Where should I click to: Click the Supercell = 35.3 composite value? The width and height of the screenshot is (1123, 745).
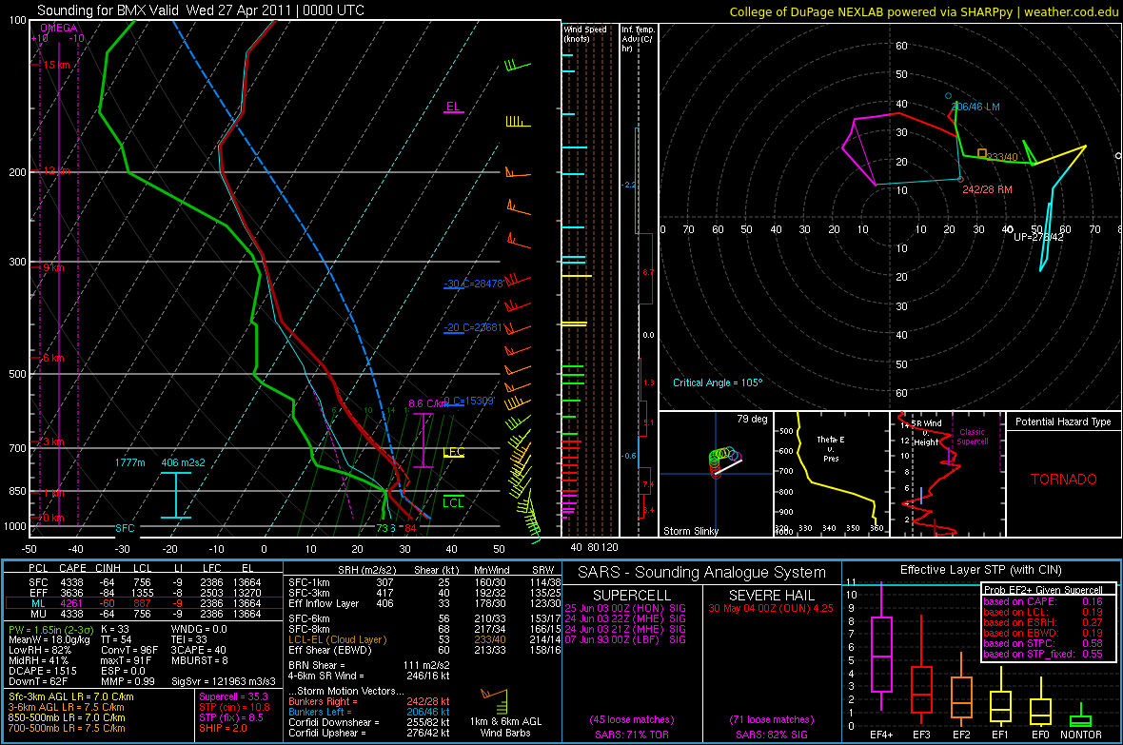[233, 696]
